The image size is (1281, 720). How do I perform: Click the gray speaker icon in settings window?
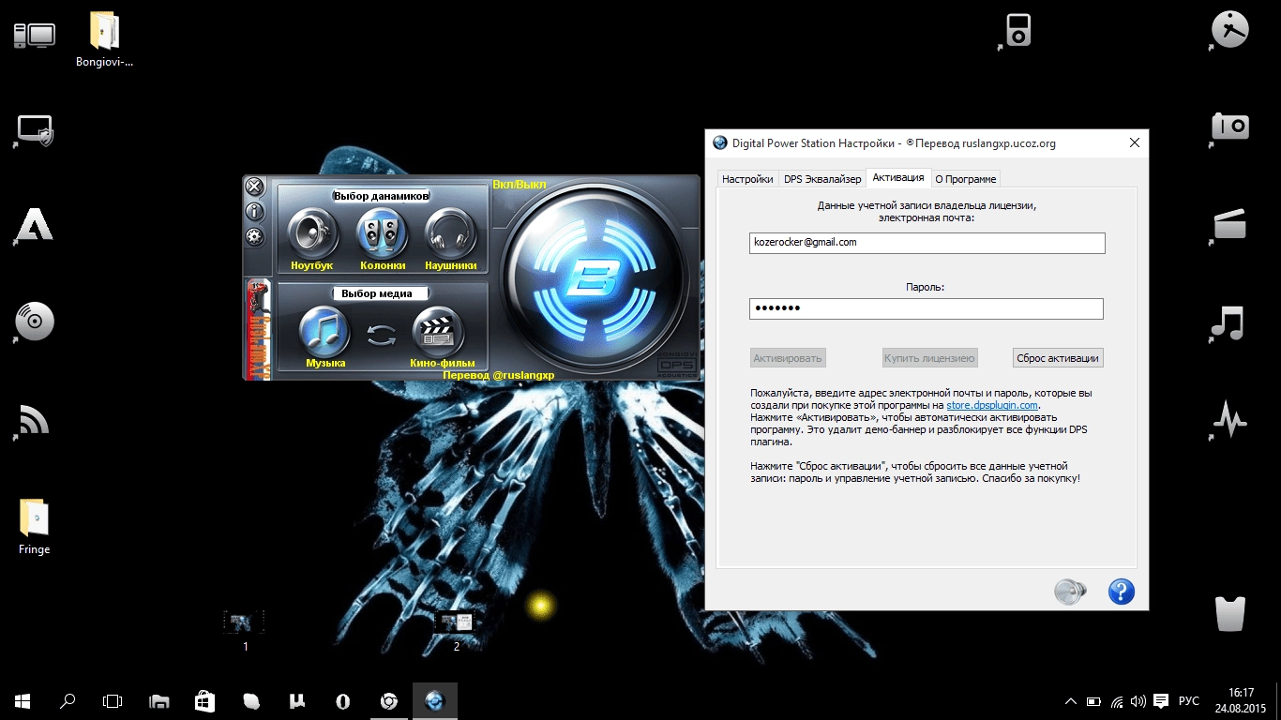click(1070, 592)
